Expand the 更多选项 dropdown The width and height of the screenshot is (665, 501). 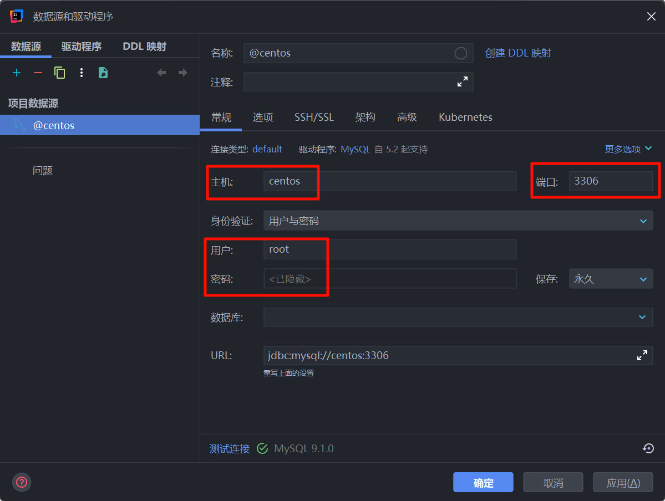click(x=628, y=149)
